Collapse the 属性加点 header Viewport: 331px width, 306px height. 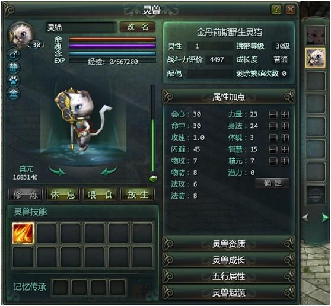(228, 97)
